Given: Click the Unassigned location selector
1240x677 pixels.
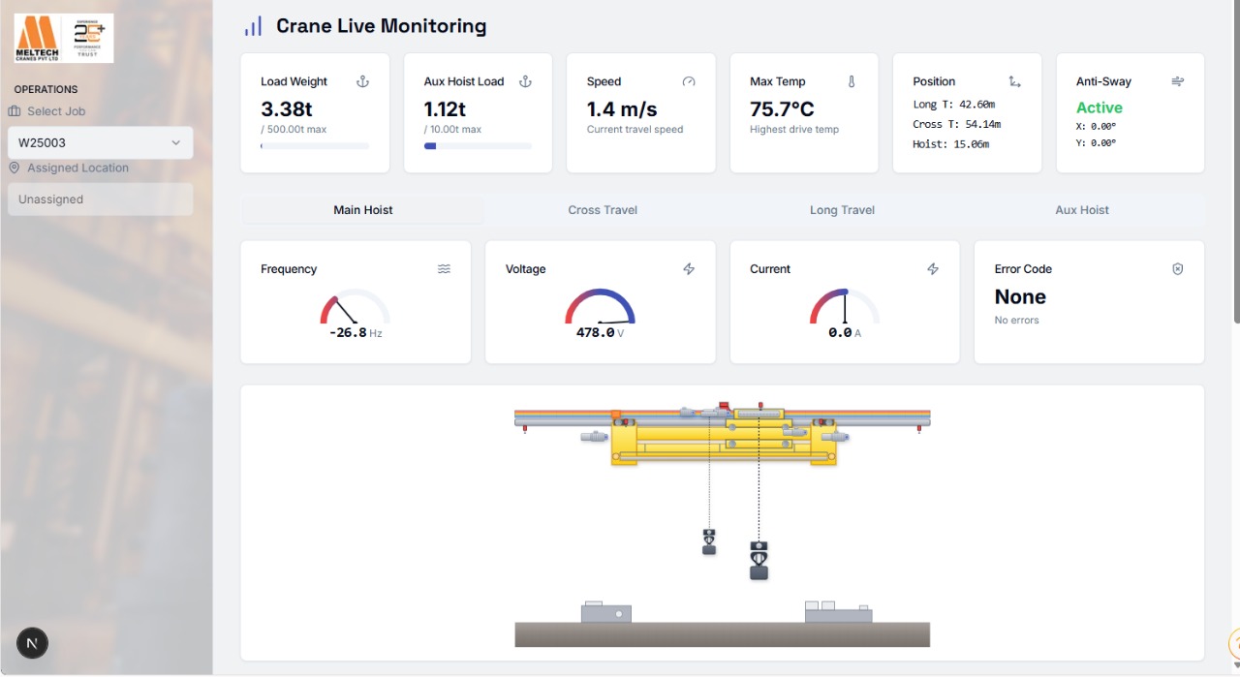Looking at the screenshot, I should [100, 200].
